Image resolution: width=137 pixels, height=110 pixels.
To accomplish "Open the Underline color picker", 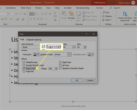I will (x=91, y=55).
